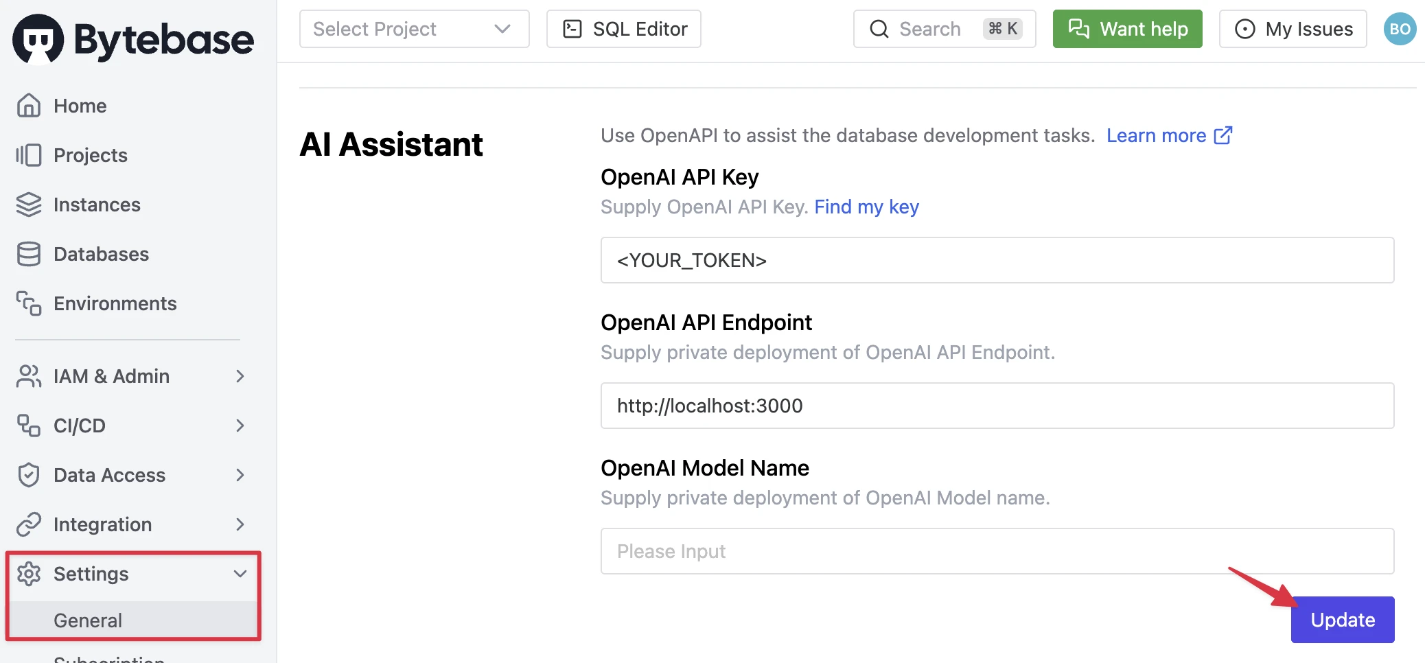
Task: Open the Select Project dropdown
Action: tap(415, 29)
